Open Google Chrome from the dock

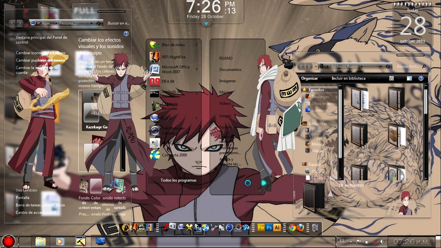pos(292,228)
